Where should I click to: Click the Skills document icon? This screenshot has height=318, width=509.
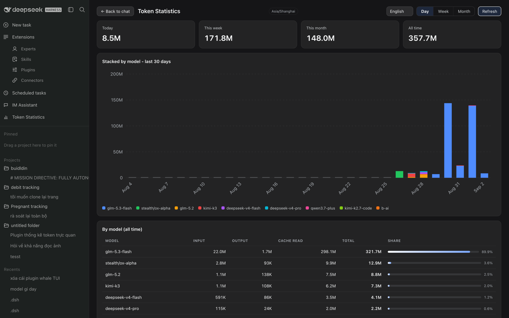point(15,59)
